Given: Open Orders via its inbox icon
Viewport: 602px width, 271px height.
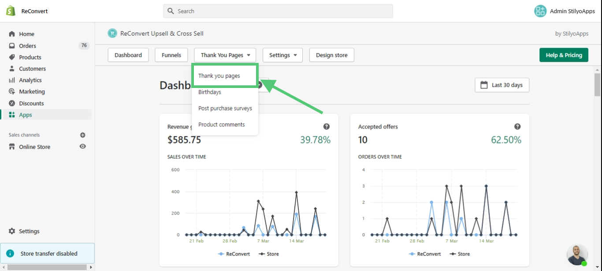Looking at the screenshot, I should [x=12, y=46].
